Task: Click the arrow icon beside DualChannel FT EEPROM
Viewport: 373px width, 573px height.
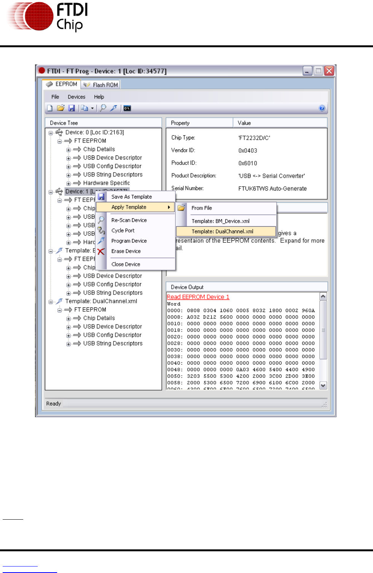Action: [x=68, y=310]
